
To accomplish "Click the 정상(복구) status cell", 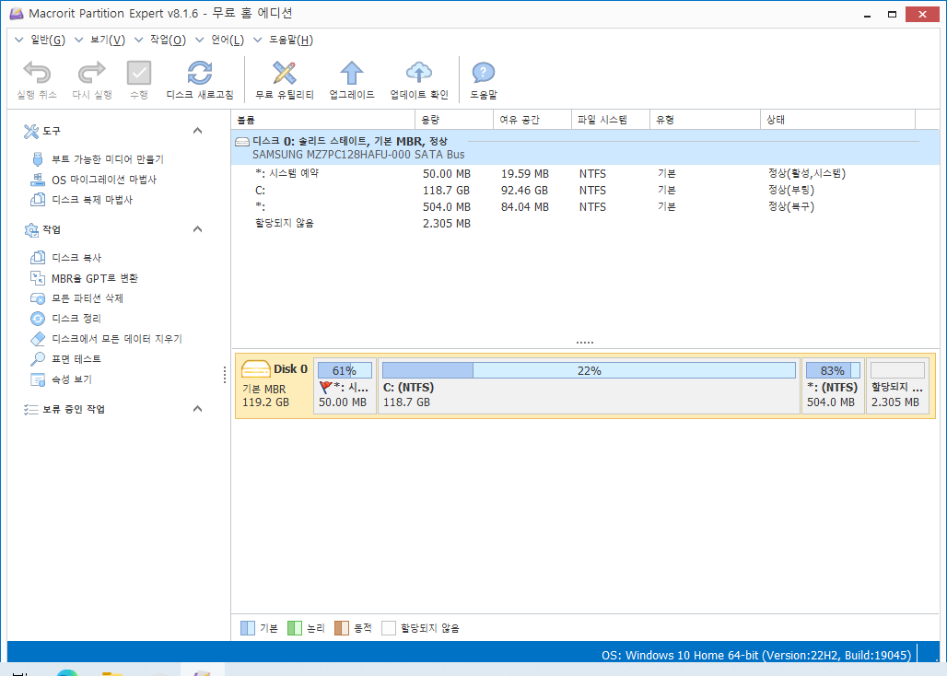I will coord(791,206).
